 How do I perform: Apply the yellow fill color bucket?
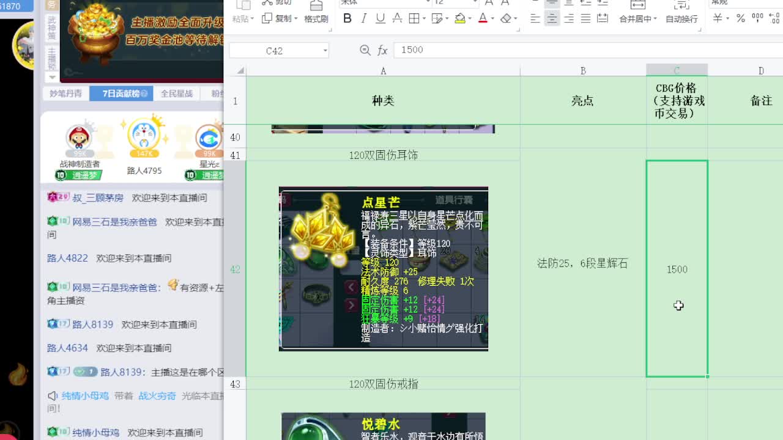coord(459,19)
